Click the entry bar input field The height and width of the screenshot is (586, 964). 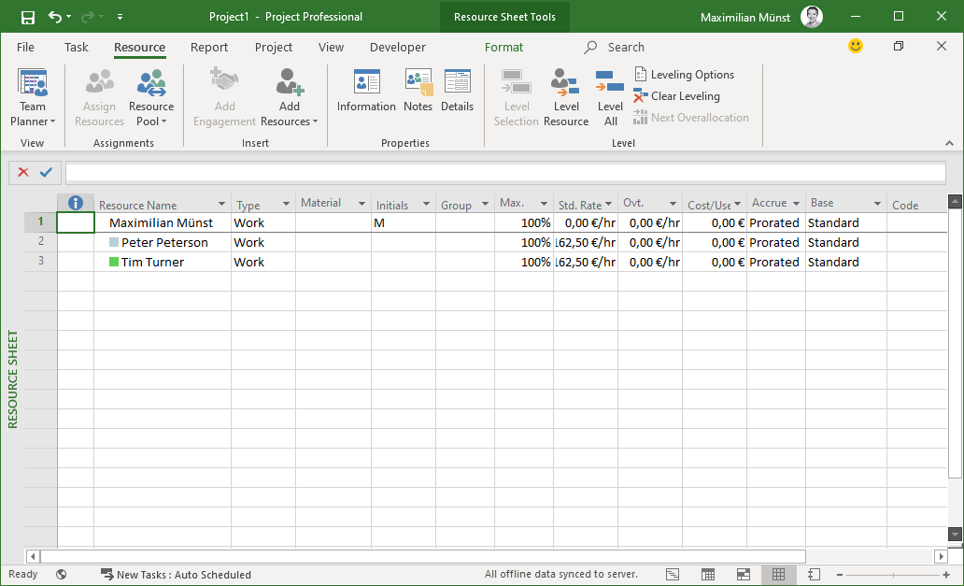click(505, 173)
